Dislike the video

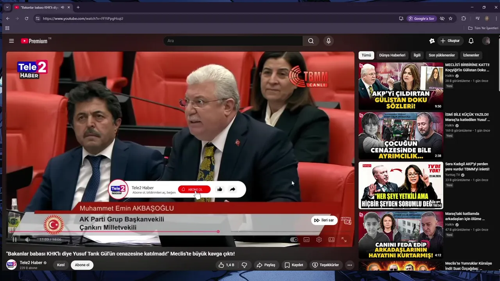[x=245, y=265]
